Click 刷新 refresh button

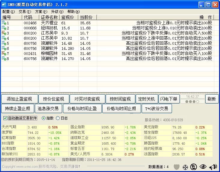[x=212, y=99]
